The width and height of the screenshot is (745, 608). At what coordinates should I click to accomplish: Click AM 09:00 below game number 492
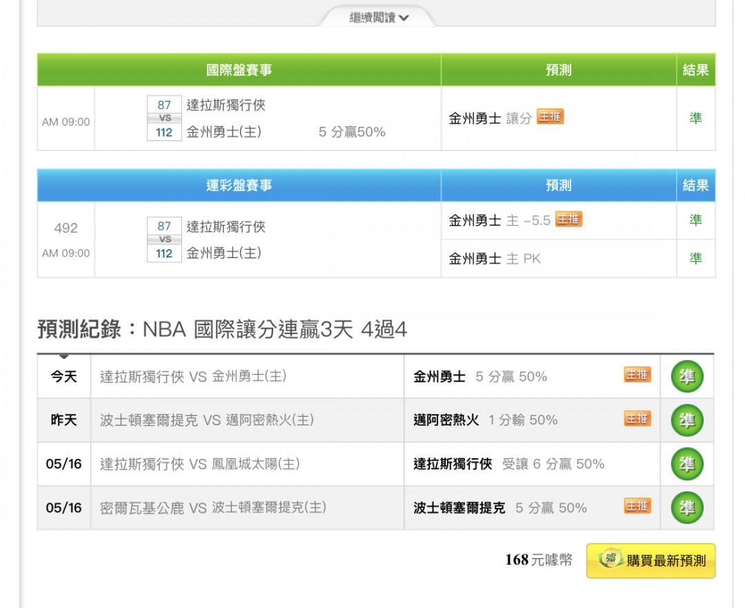(x=66, y=253)
